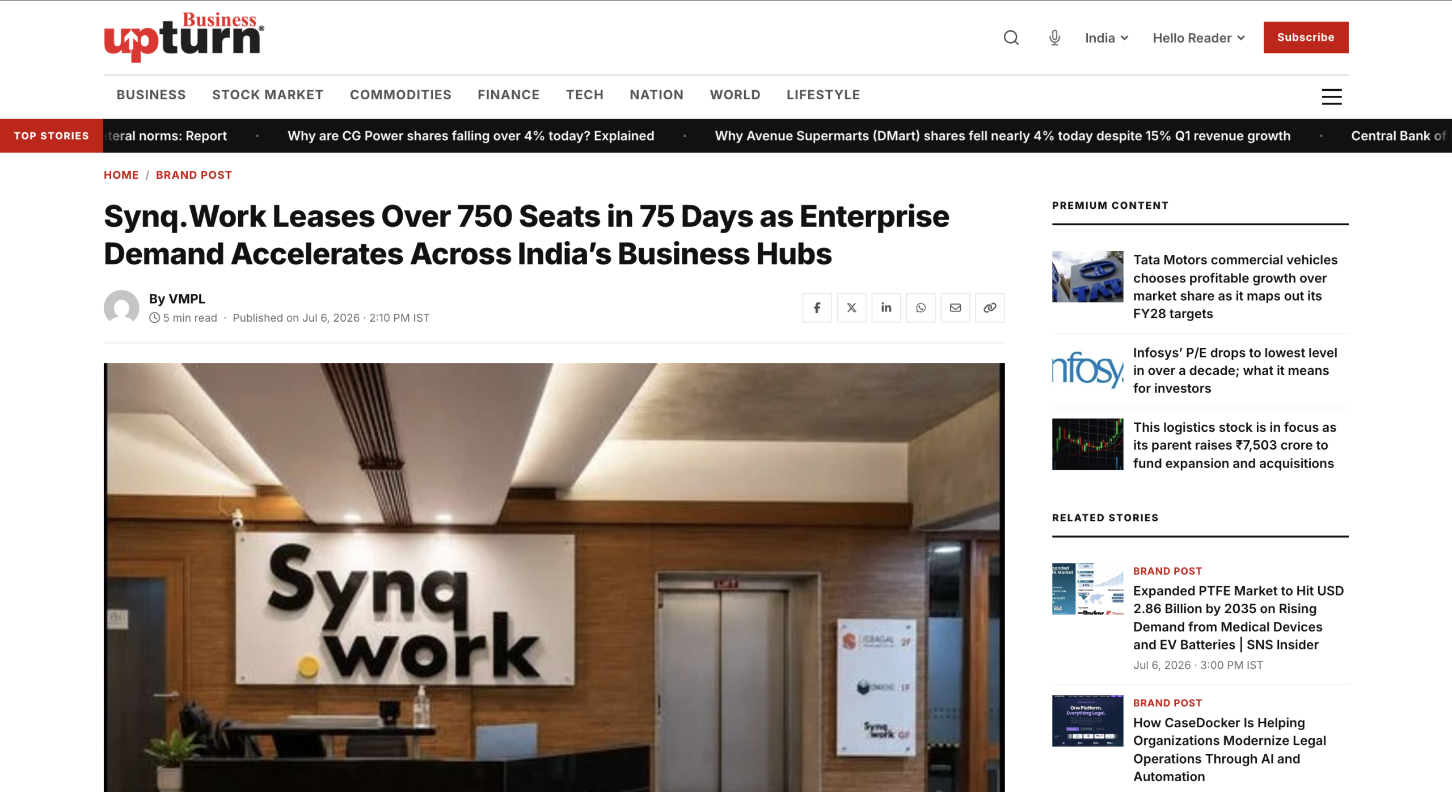
Task: Open the Hello Reader account dropdown
Action: click(x=1198, y=38)
